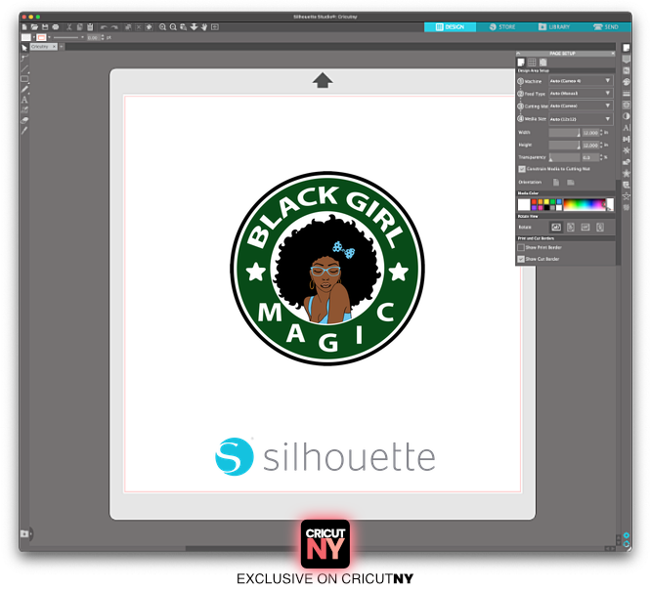The image size is (650, 590).
Task: Choose portrait orientation
Action: (x=556, y=183)
